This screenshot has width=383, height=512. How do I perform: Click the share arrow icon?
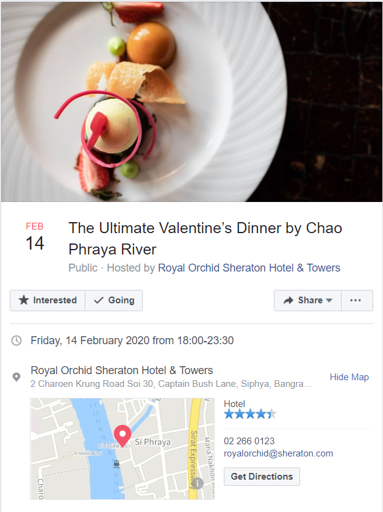[288, 300]
